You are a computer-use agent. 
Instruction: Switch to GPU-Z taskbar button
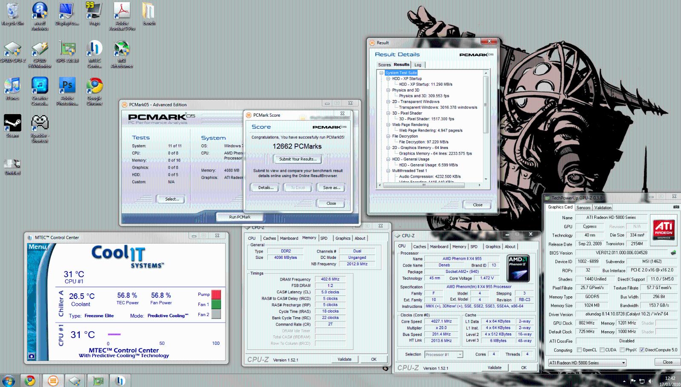(99, 380)
